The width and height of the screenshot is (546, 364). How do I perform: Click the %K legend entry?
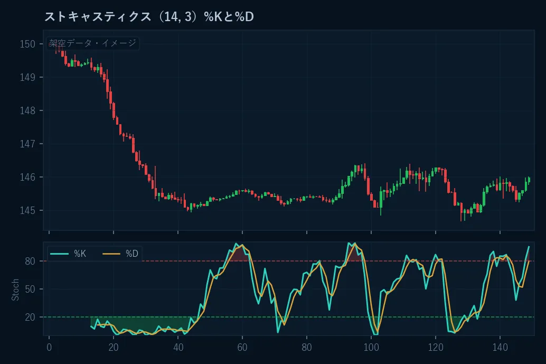tap(68, 254)
